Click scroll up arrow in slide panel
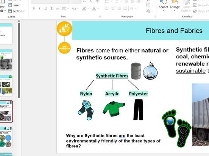 click(19, 21)
